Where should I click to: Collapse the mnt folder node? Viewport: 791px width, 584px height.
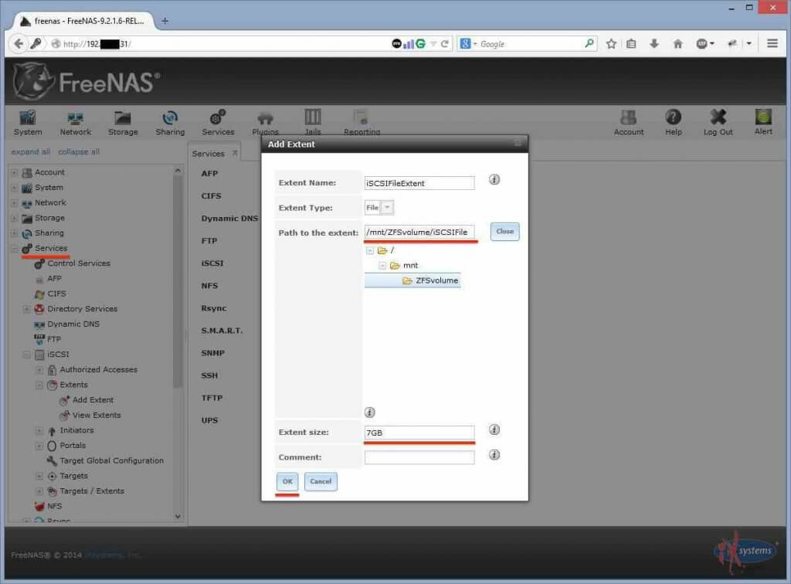tap(382, 266)
